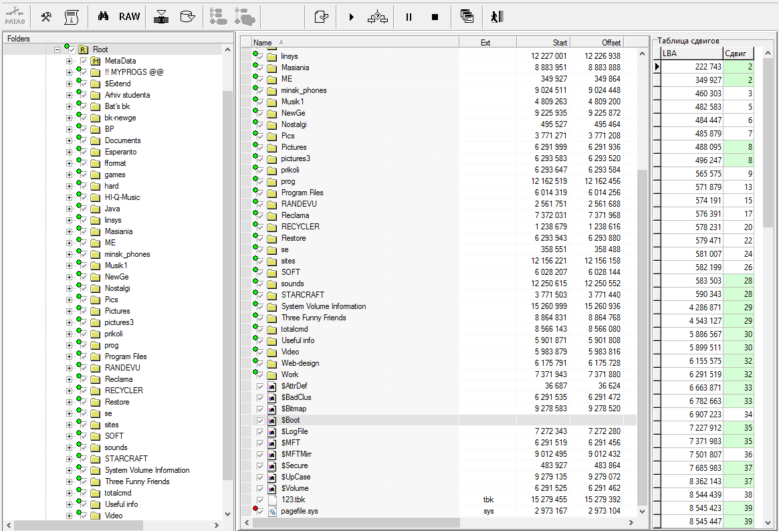Toggle checkbox for $Secure row
This screenshot has height=531, width=779.
pyautogui.click(x=260, y=466)
